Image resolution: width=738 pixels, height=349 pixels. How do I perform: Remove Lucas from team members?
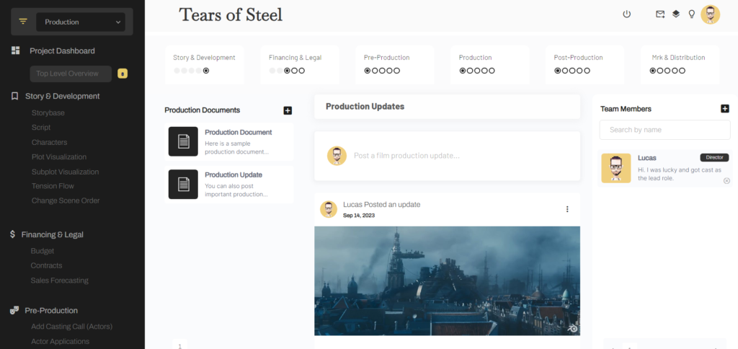tap(726, 181)
